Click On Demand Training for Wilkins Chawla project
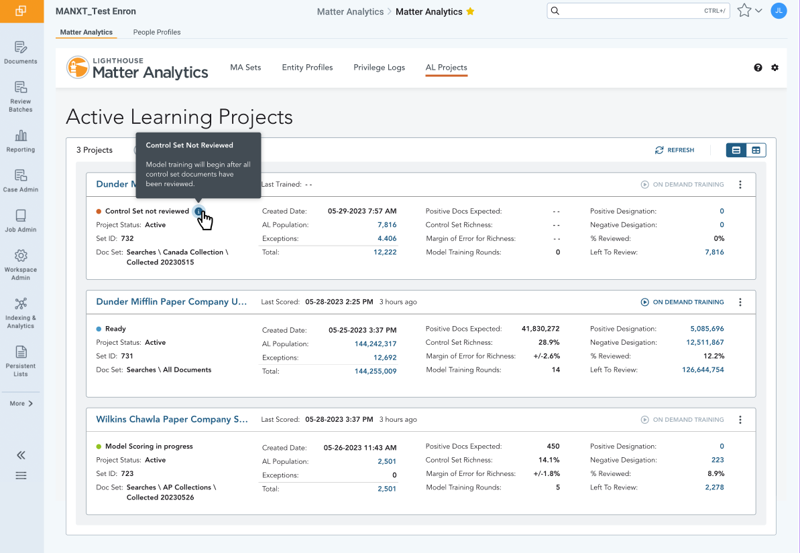This screenshot has height=553, width=800. click(683, 420)
